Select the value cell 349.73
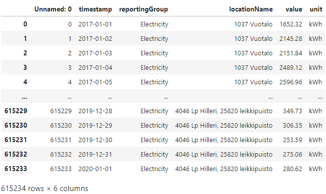Screen dimensions: 326x194 [x=292, y=111]
